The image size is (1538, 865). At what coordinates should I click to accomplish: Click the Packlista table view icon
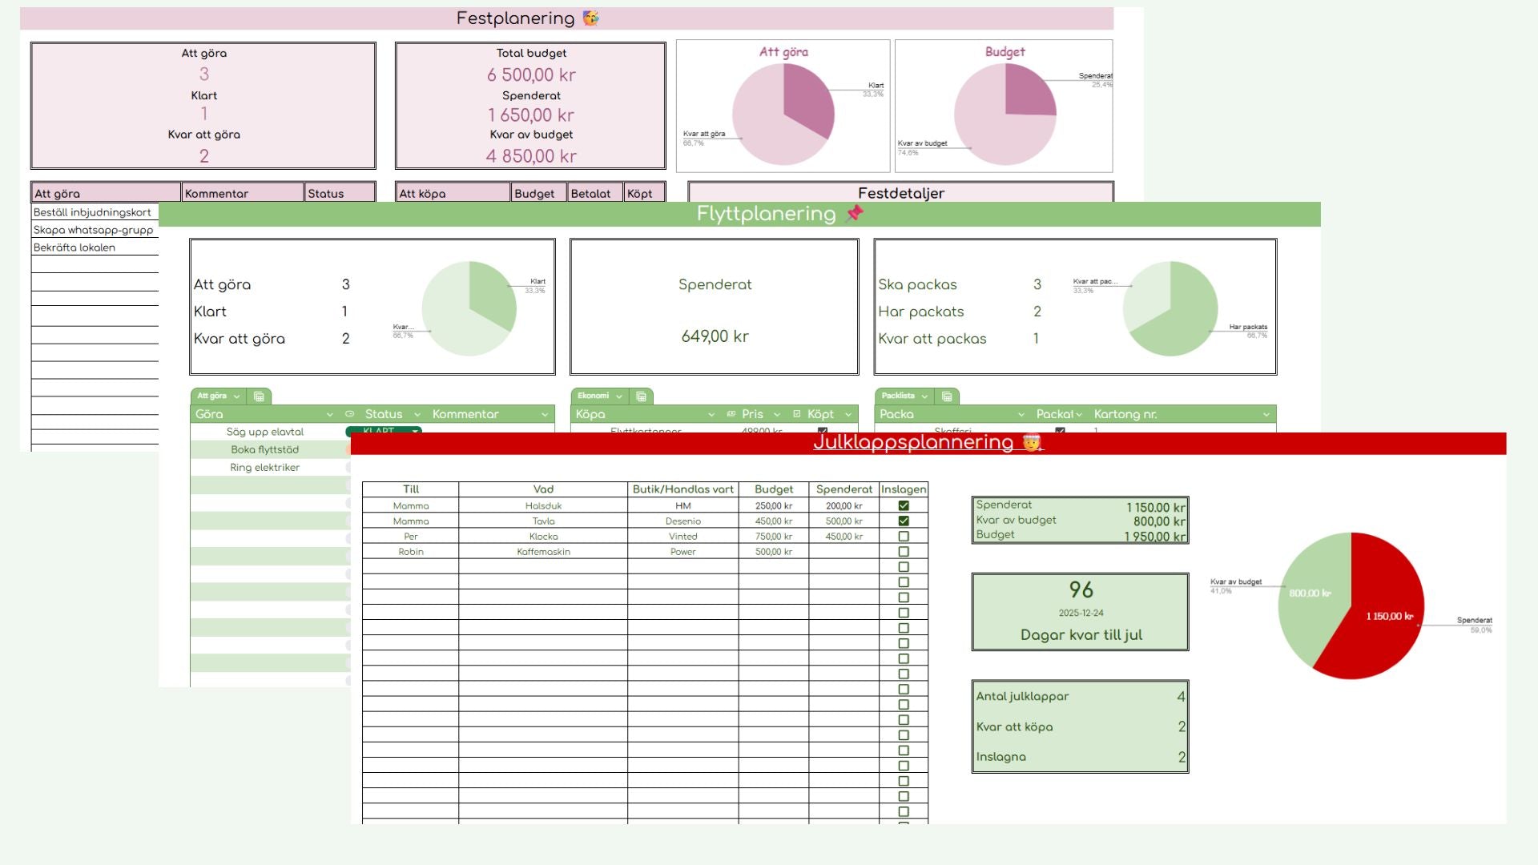[947, 396]
